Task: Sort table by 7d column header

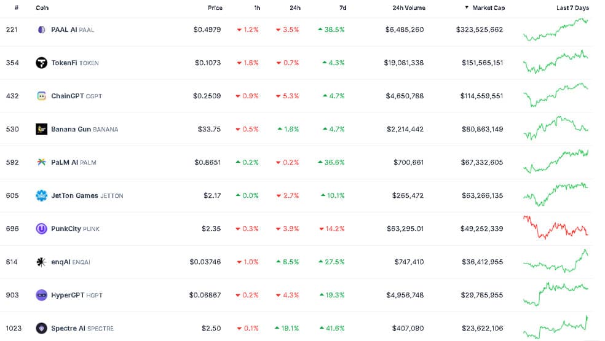Action: tap(342, 8)
